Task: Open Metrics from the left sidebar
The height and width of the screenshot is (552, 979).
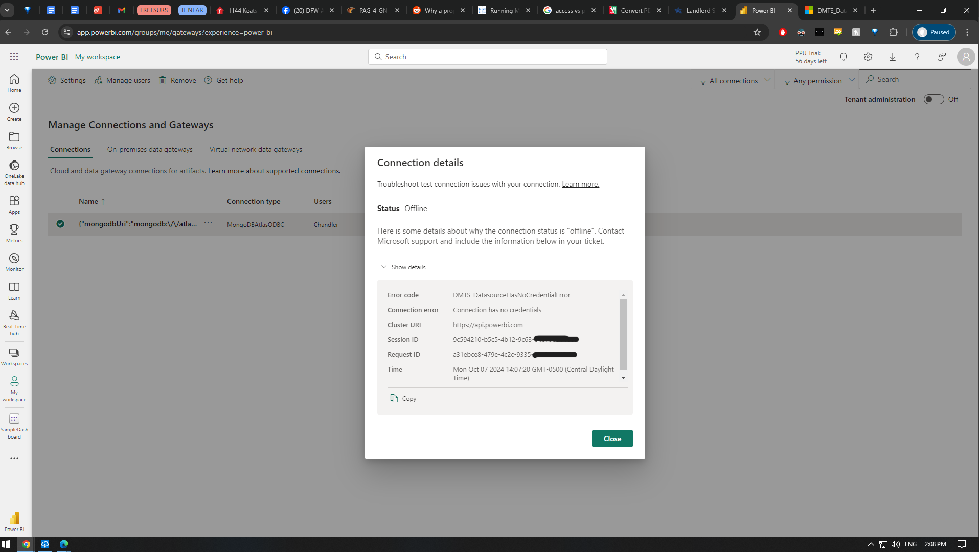Action: (14, 230)
